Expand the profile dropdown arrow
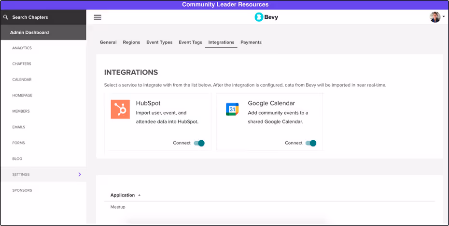 [x=444, y=16]
